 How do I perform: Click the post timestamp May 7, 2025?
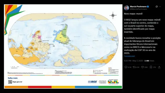tap(138, 61)
